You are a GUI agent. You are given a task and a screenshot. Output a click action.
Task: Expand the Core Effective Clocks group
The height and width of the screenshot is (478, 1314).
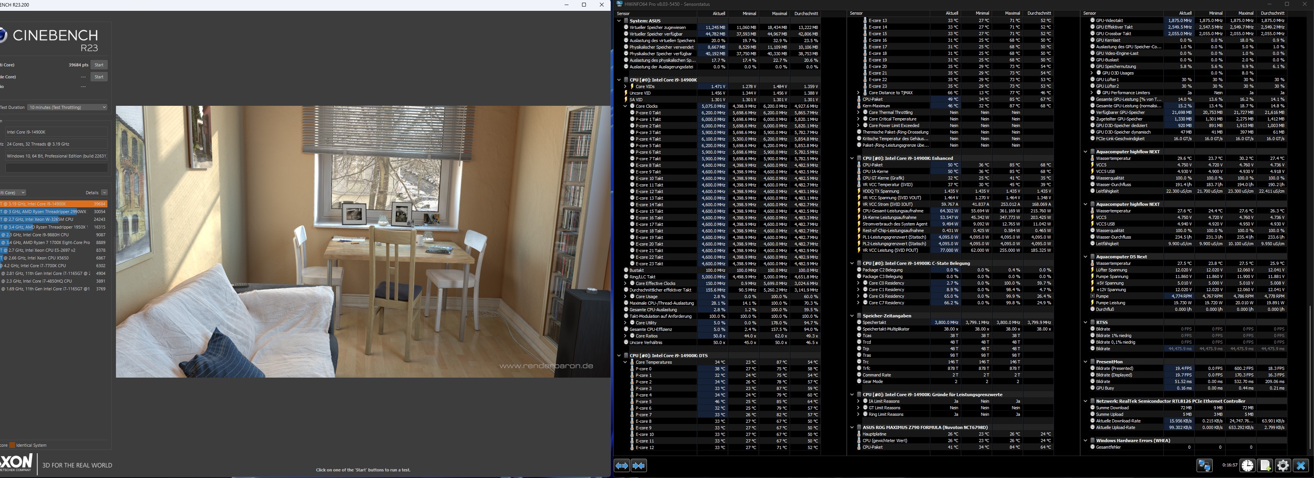(x=625, y=283)
